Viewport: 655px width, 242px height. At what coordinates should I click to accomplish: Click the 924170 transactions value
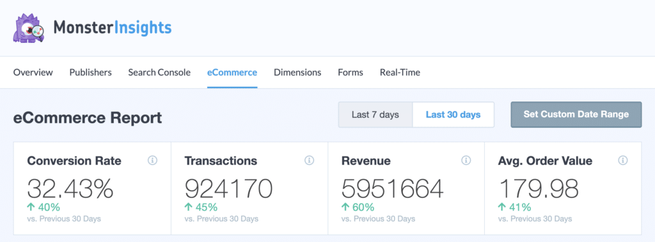(228, 188)
